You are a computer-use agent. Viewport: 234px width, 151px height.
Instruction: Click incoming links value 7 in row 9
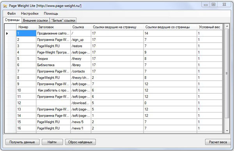click(117, 84)
